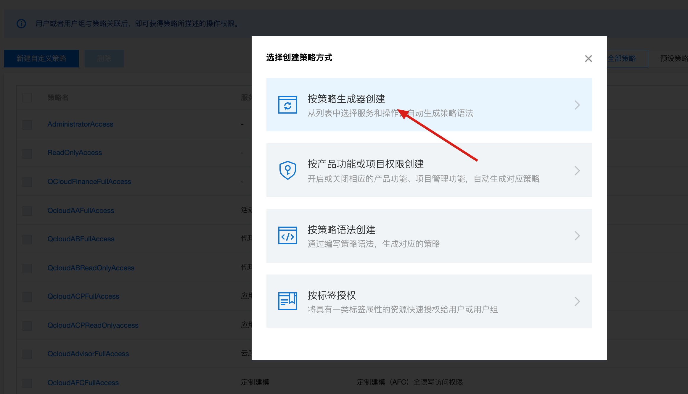Expand chevron for 按产品功能或项目权限创建 option
The image size is (688, 394).
coord(577,170)
